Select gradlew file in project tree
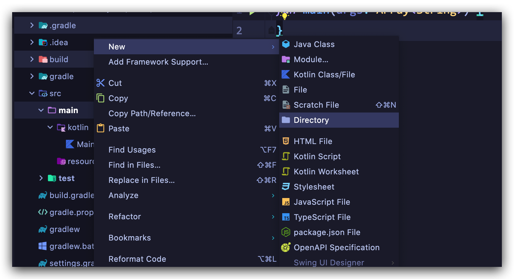514x279 pixels. click(x=64, y=229)
